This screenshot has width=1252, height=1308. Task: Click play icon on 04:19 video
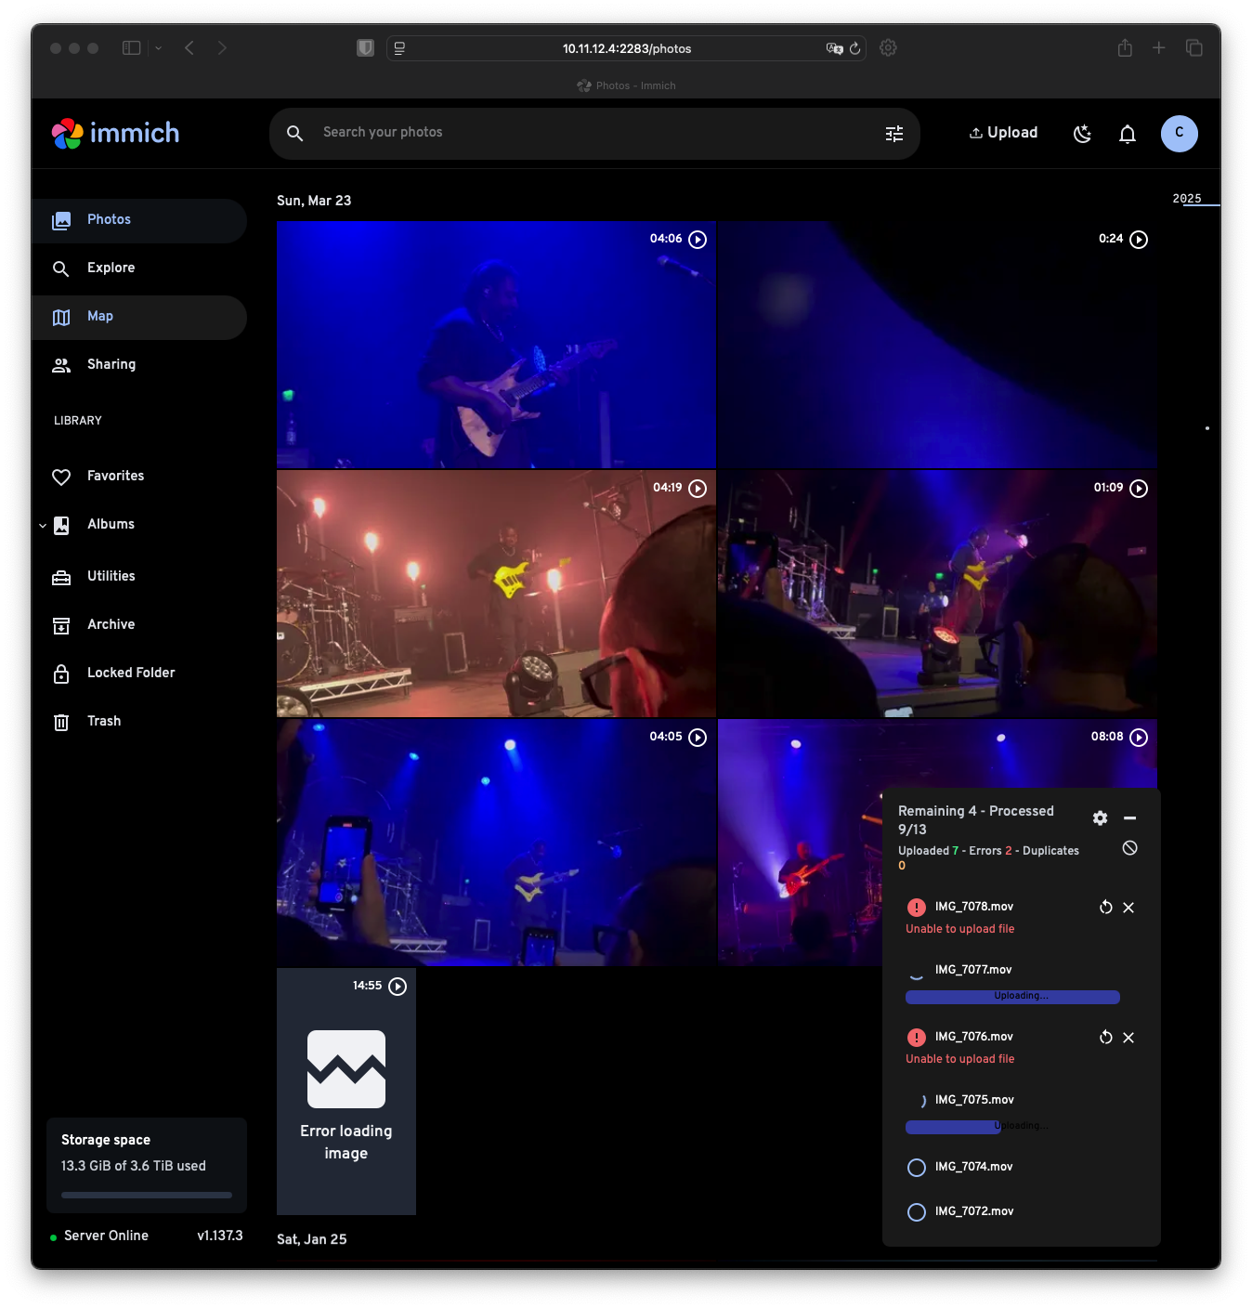(x=698, y=489)
